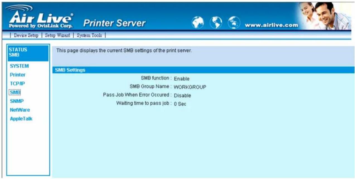Open the NetWare status page
This screenshot has width=355, height=179.
pos(20,110)
